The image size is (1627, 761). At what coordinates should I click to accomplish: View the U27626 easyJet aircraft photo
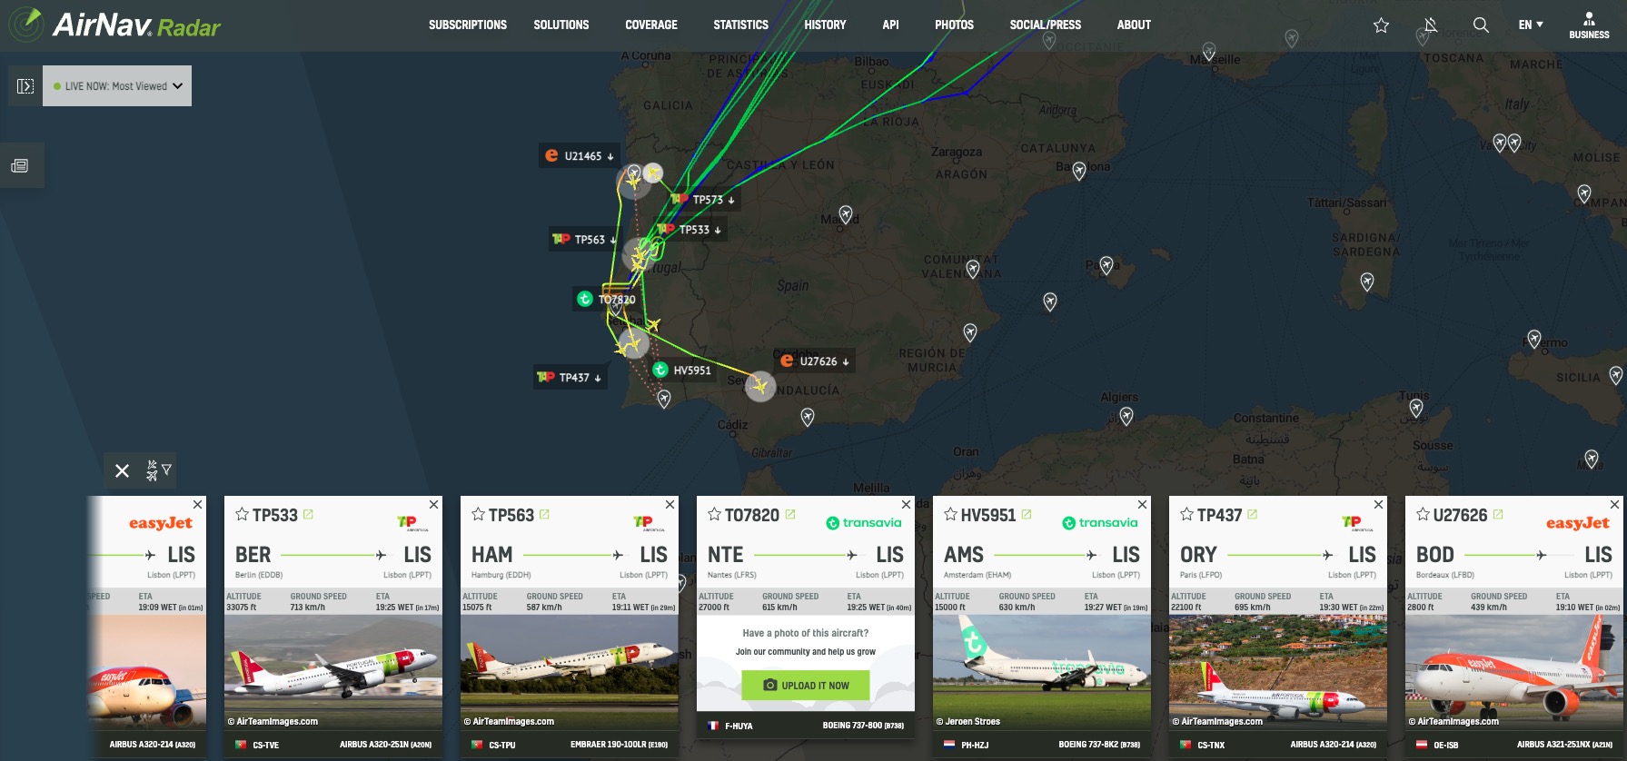pos(1514,672)
